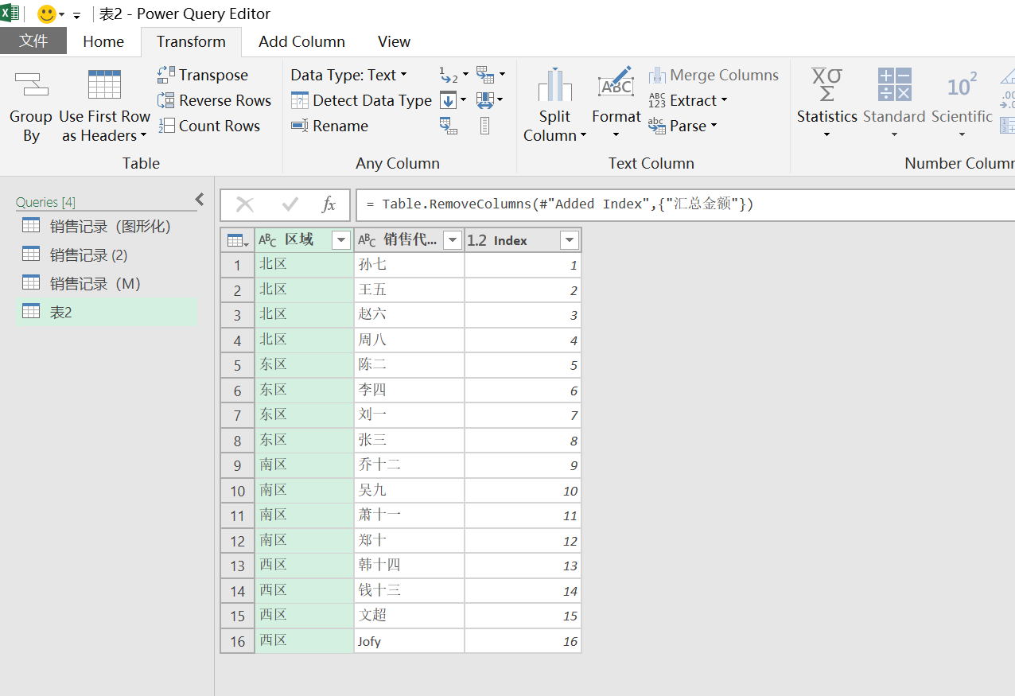
Task: Expand the Extract dropdown menu
Action: pos(688,100)
